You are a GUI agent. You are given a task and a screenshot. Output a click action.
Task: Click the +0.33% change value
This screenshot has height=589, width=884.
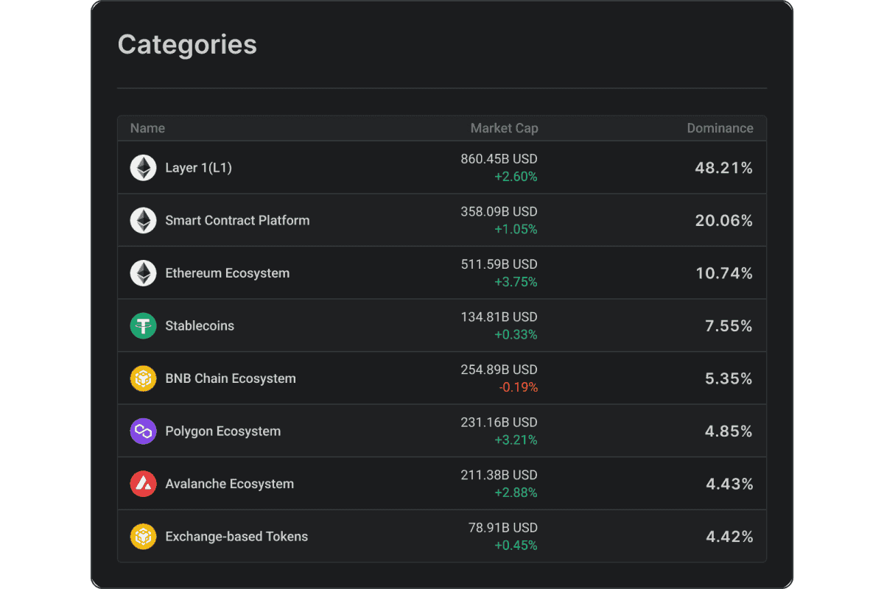click(x=516, y=334)
